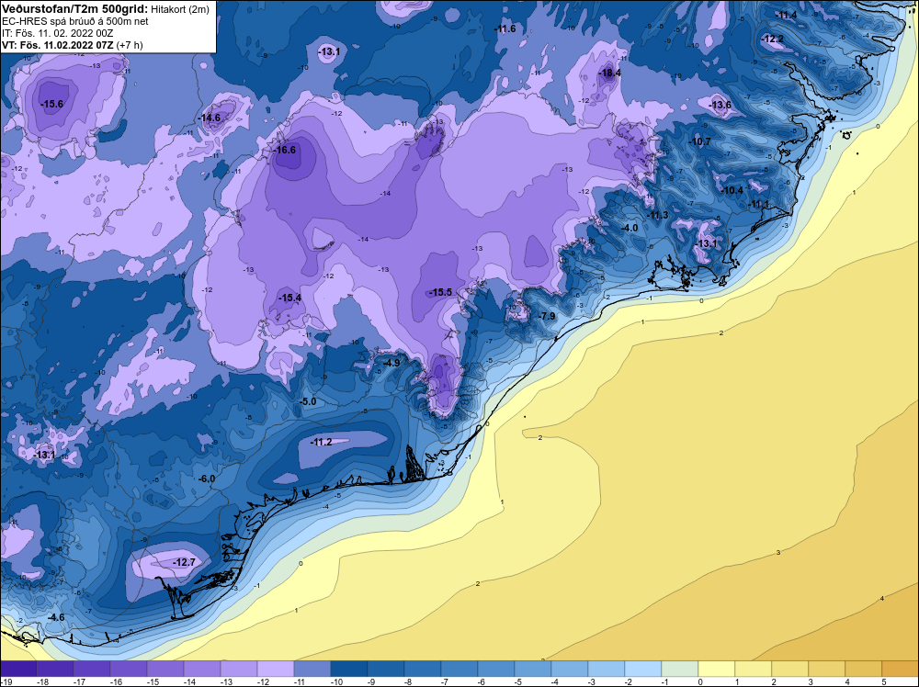Select the -12.2 temperature label

[x=772, y=39]
